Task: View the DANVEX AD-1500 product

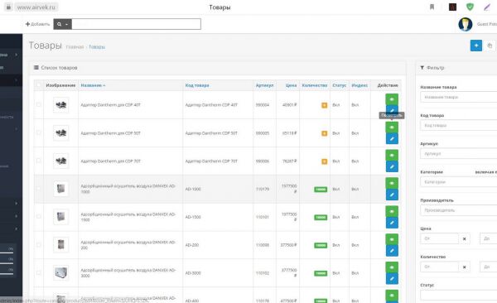Action: 392,211
